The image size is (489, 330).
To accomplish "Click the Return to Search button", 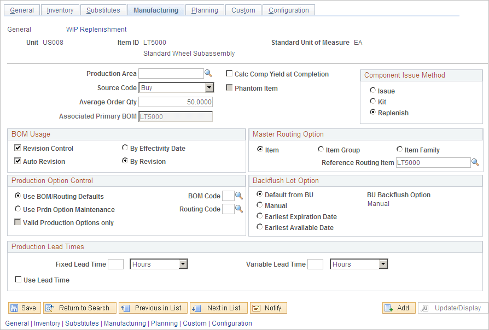I will [x=79, y=308].
